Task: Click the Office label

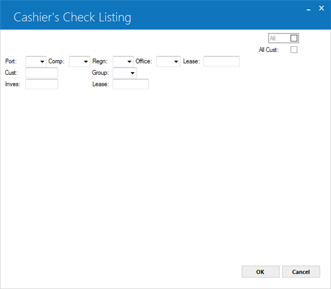Action: (144, 61)
